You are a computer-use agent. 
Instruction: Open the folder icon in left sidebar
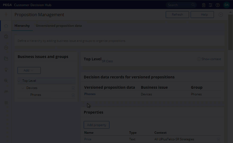[6, 59]
